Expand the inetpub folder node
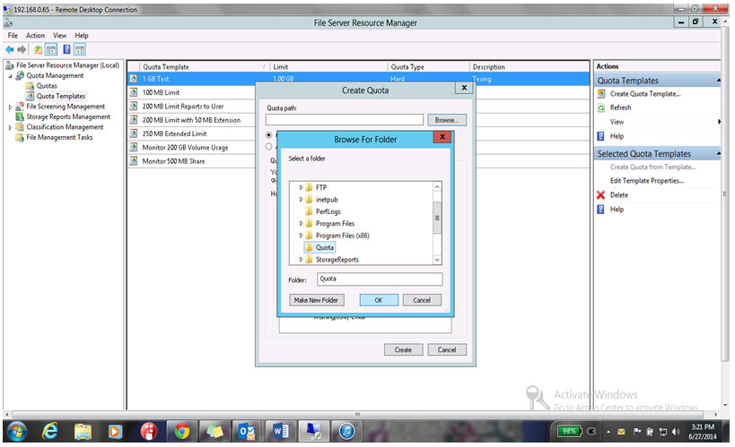Viewport: 735px width, 447px height. [x=301, y=200]
